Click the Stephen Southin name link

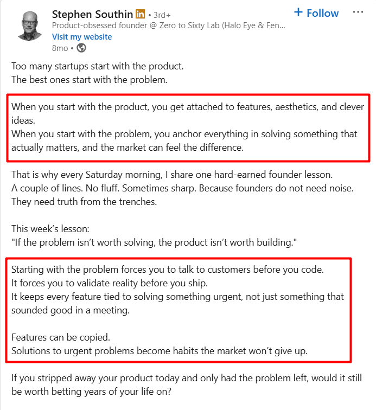click(x=92, y=14)
